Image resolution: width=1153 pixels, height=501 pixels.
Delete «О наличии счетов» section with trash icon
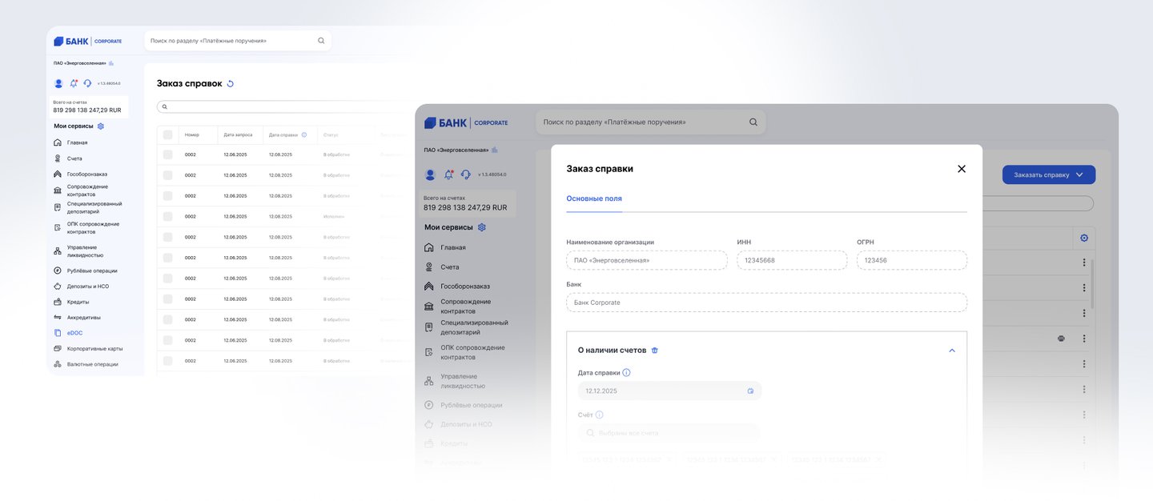[x=655, y=350]
